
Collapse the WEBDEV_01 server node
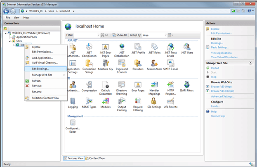6,33
